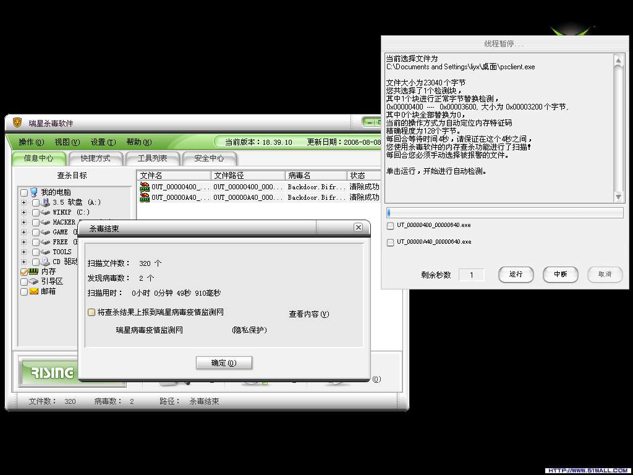Viewport: 633px width, 475px height.
Task: Click the memory chip icon next to 内存
Action: [33, 271]
